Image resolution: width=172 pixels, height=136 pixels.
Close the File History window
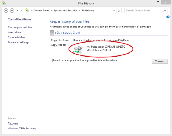point(165,3)
